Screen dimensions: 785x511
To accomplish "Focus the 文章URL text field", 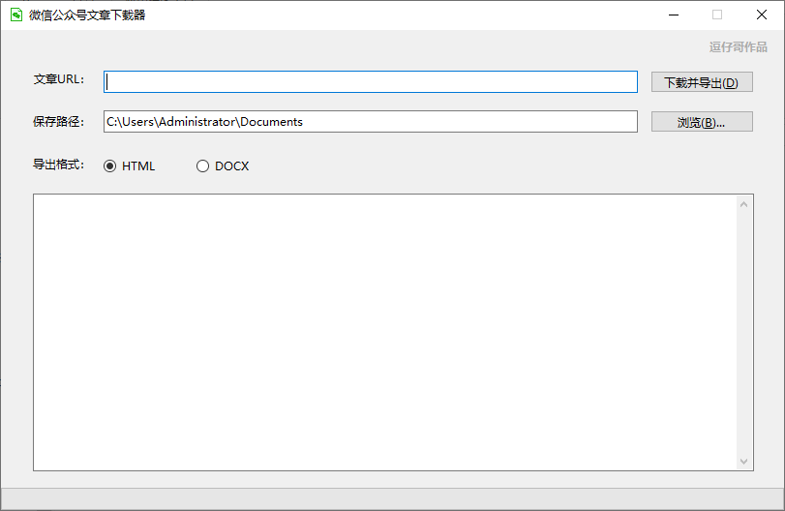I will click(x=371, y=82).
